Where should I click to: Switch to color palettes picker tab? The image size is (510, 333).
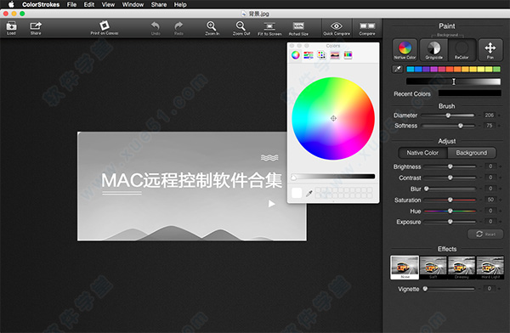pos(321,55)
